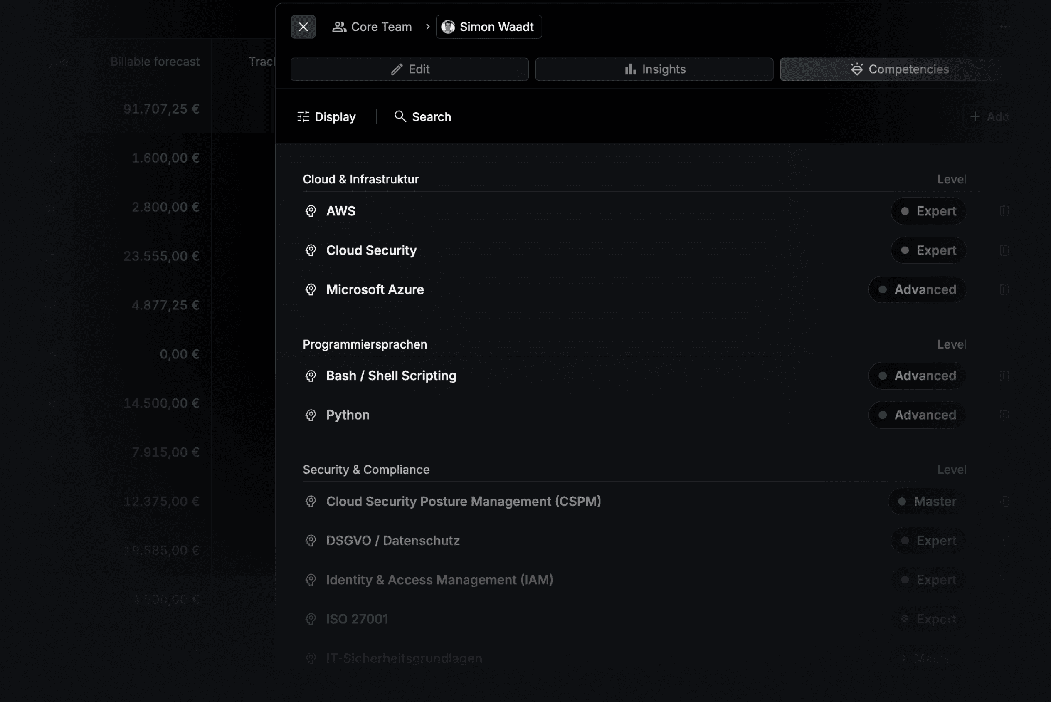Screen dimensions: 1051x702
Task: Open Python Advanced level selector
Action: (x=917, y=415)
